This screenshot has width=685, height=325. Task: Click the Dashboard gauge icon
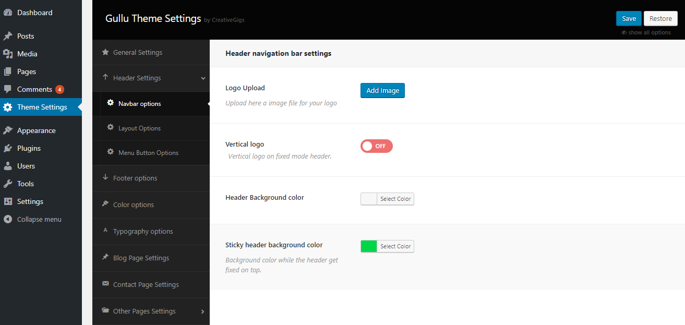(x=8, y=13)
